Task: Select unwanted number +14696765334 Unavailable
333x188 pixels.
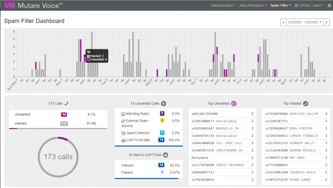Action: point(222,136)
